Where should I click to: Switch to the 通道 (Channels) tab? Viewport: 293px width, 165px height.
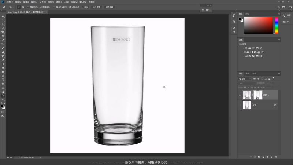pos(248,73)
